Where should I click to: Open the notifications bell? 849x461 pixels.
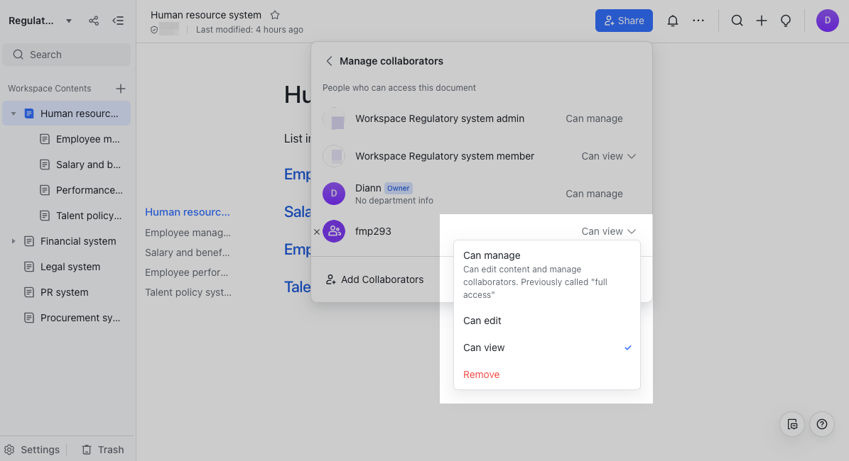click(x=672, y=21)
